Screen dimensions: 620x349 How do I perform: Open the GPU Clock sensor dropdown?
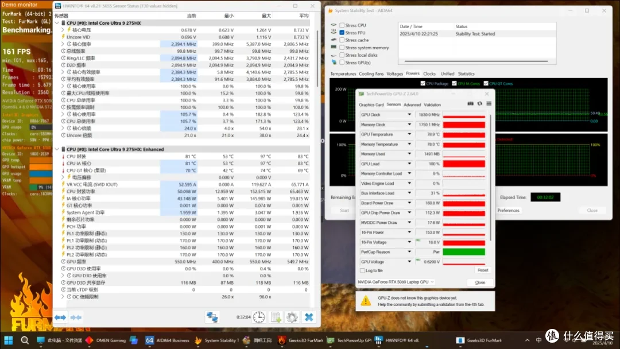pyautogui.click(x=409, y=115)
